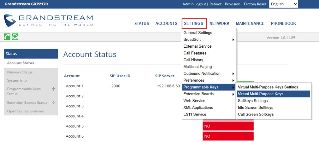Open the MAINTENANCE top menu
The height and width of the screenshot is (142, 319).
point(250,23)
